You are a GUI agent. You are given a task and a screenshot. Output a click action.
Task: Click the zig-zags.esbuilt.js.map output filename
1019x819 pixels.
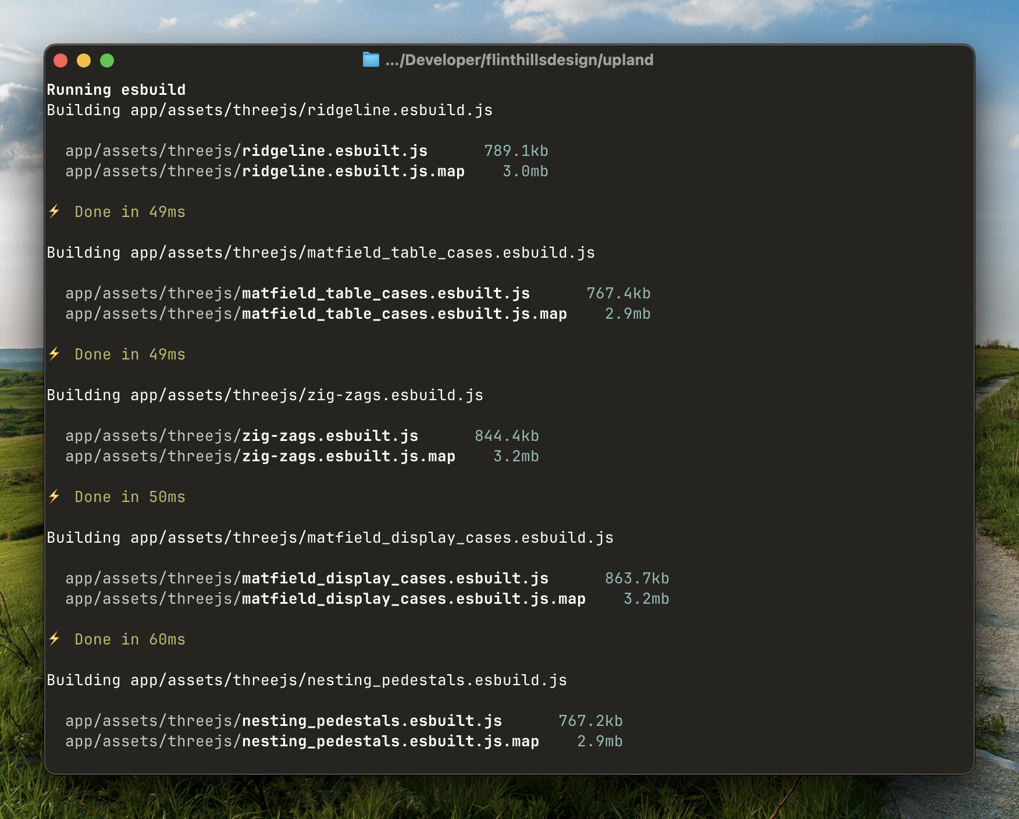348,457
